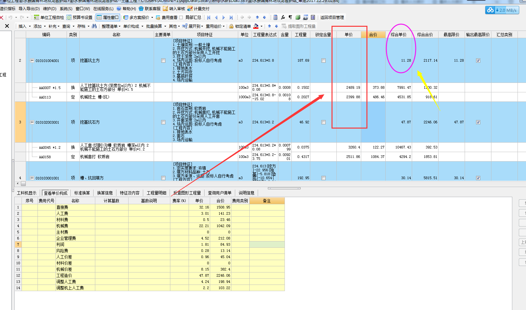
Task: Open fill color dropdown arrow
Action: click(262, 26)
